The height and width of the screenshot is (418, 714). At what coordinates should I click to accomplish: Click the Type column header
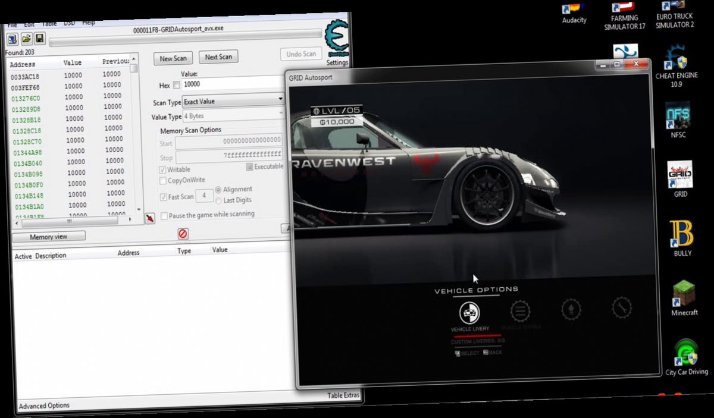184,252
